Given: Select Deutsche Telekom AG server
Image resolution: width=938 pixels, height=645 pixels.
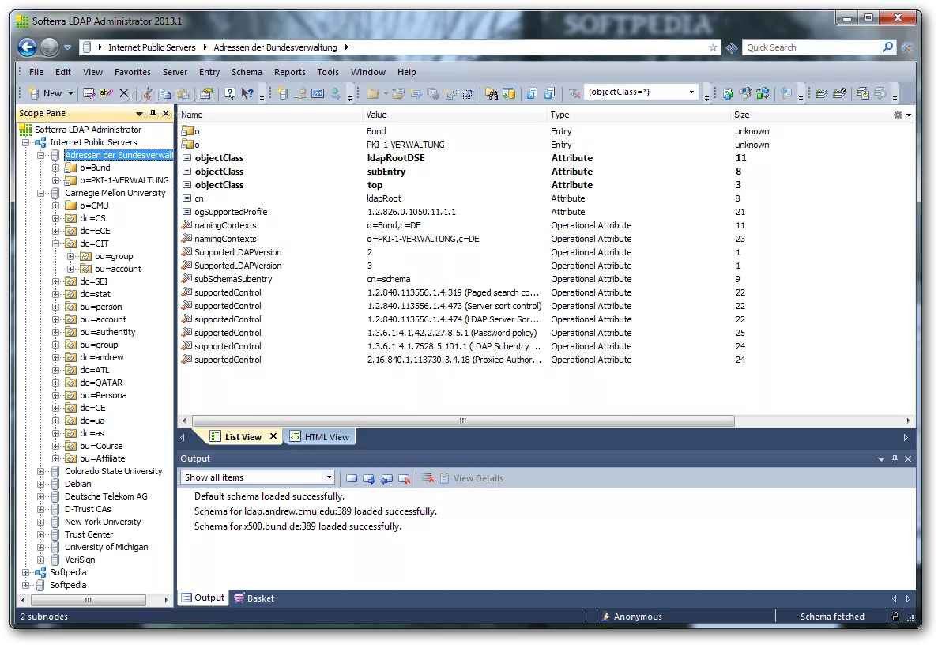Looking at the screenshot, I should pyautogui.click(x=106, y=496).
